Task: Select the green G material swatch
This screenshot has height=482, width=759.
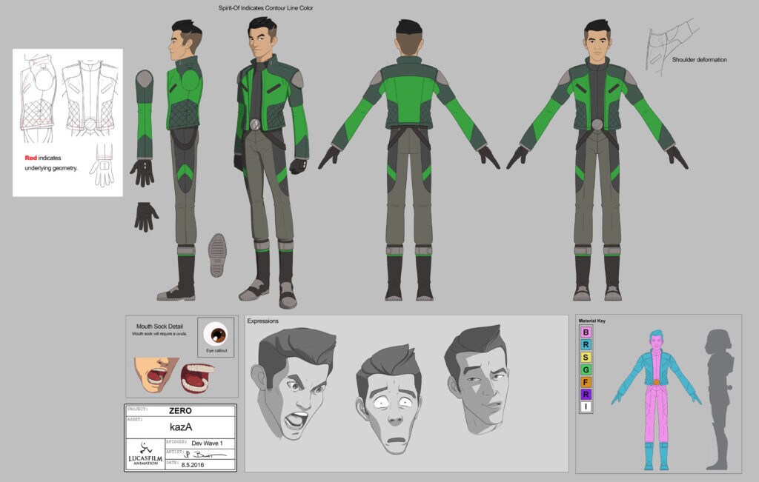Action: pos(586,370)
